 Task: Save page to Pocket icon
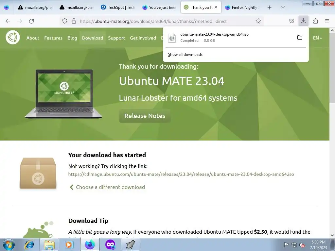[x=291, y=21]
